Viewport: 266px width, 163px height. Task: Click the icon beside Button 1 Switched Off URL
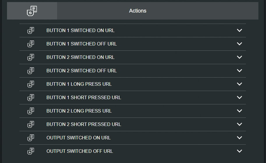[x=31, y=44]
